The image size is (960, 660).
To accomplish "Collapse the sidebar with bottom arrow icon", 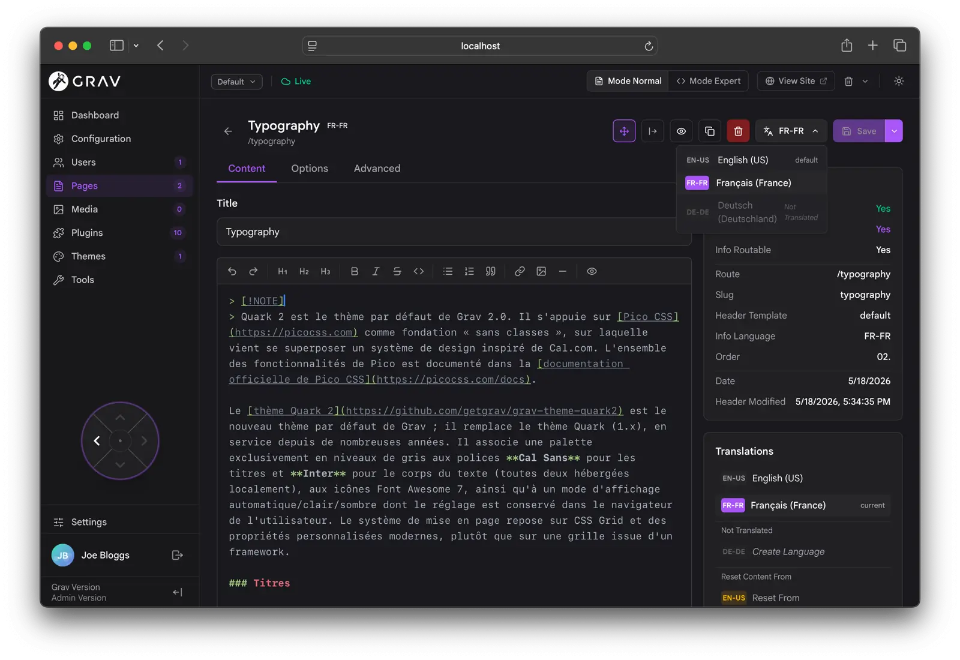I will pos(178,592).
